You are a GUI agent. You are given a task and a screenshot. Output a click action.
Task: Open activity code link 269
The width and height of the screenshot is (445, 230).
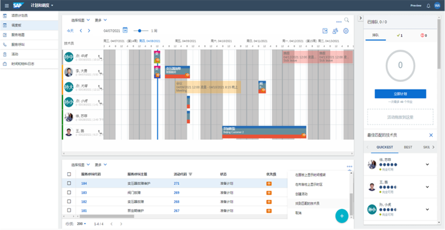click(177, 193)
